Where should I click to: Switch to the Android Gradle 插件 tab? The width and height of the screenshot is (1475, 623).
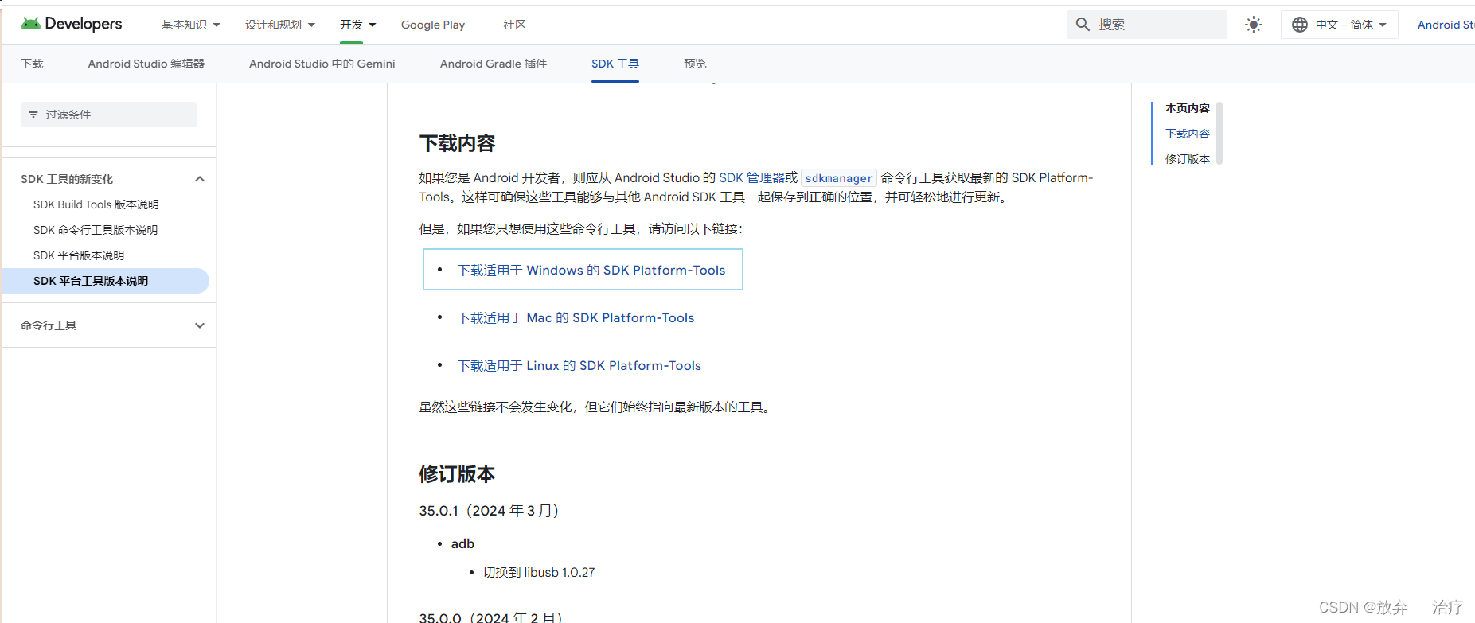[494, 64]
